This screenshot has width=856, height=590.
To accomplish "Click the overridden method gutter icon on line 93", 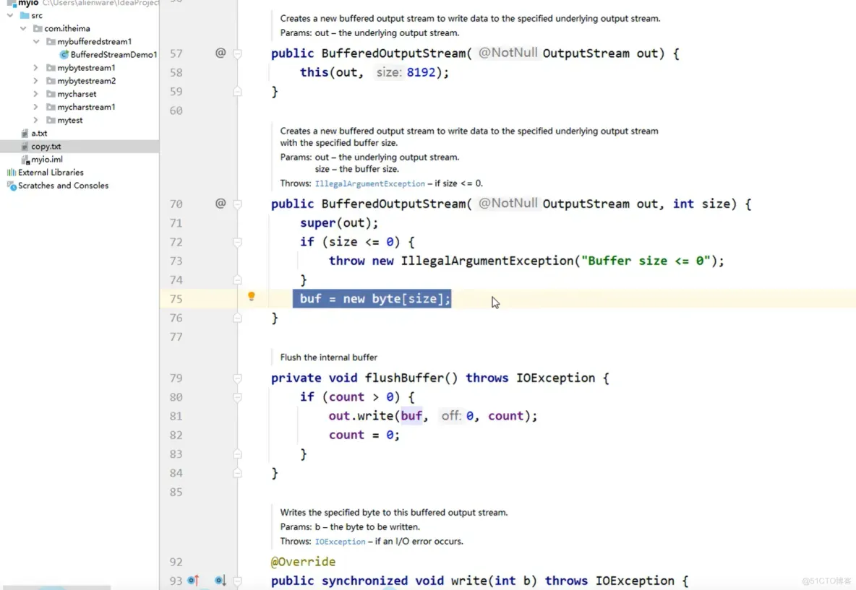I will pyautogui.click(x=220, y=580).
